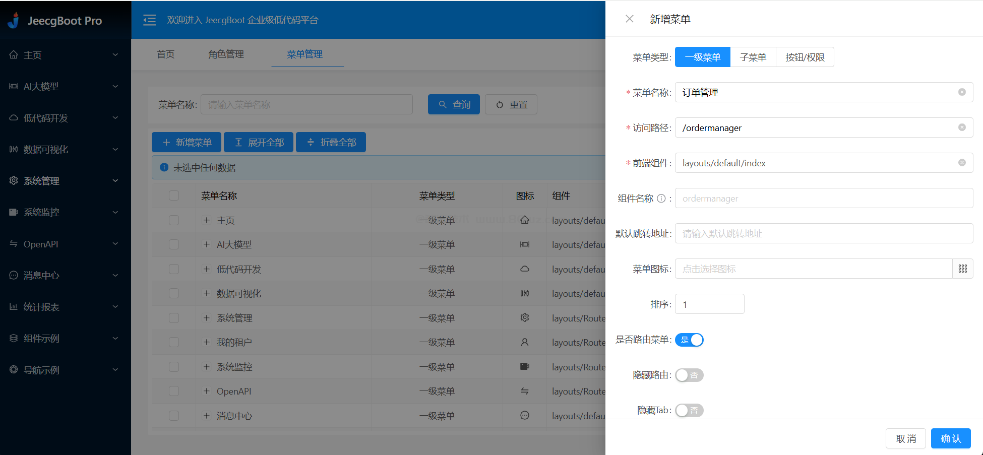Check the checkbox for the AI大模型 row
This screenshot has width=983, height=455.
point(174,244)
